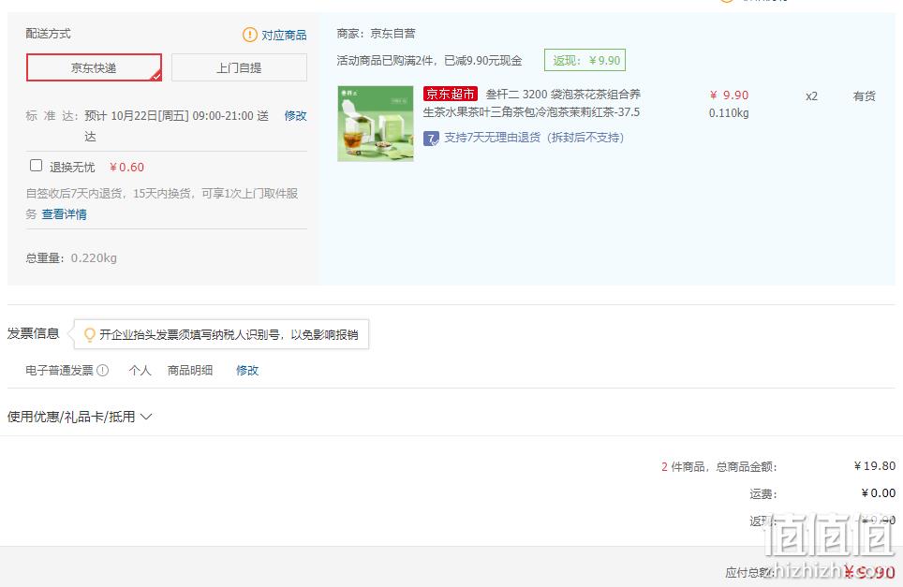Viewport: 903px width, 587px height.
Task: Click 商家：京东自营 merchant text
Action: tap(376, 34)
